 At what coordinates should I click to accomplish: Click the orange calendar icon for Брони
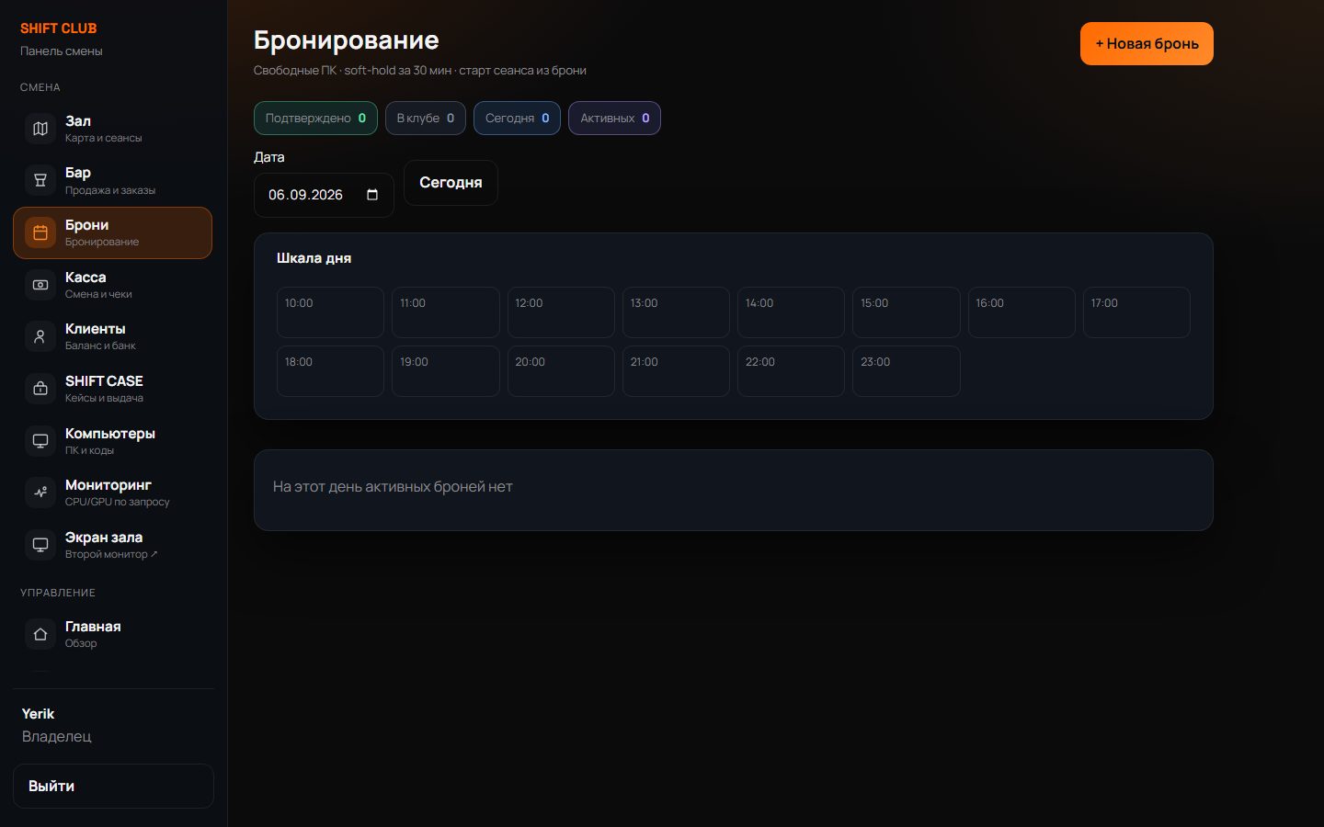pos(40,232)
